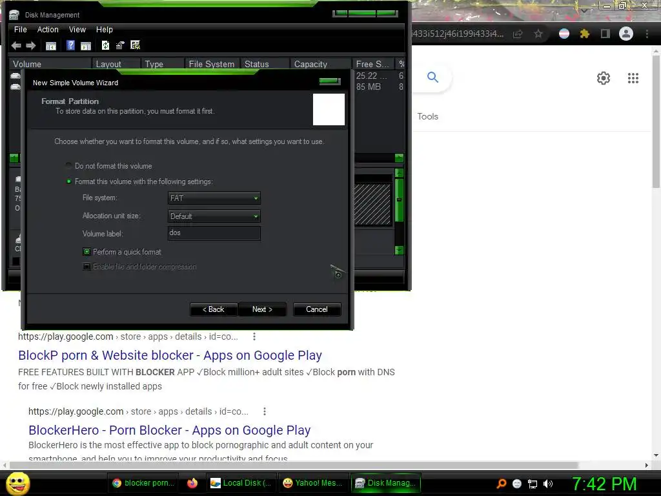Sort by the Type column header
The height and width of the screenshot is (496, 661).
click(163, 64)
